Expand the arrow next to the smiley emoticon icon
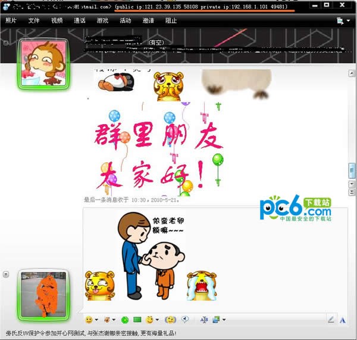 [x=96, y=320]
